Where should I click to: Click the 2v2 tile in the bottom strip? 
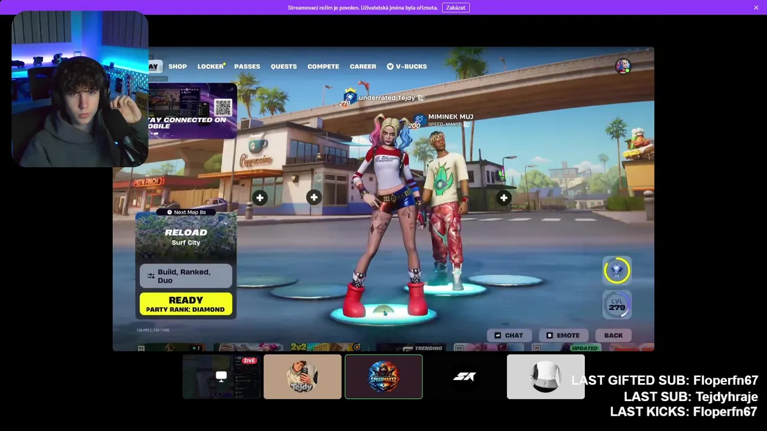click(326, 347)
